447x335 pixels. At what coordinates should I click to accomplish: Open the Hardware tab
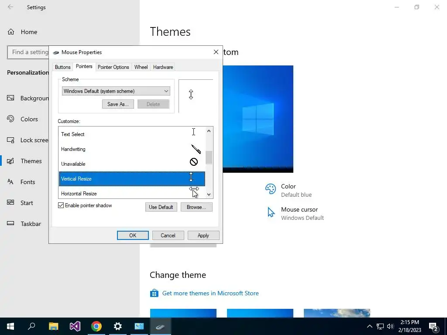point(163,67)
